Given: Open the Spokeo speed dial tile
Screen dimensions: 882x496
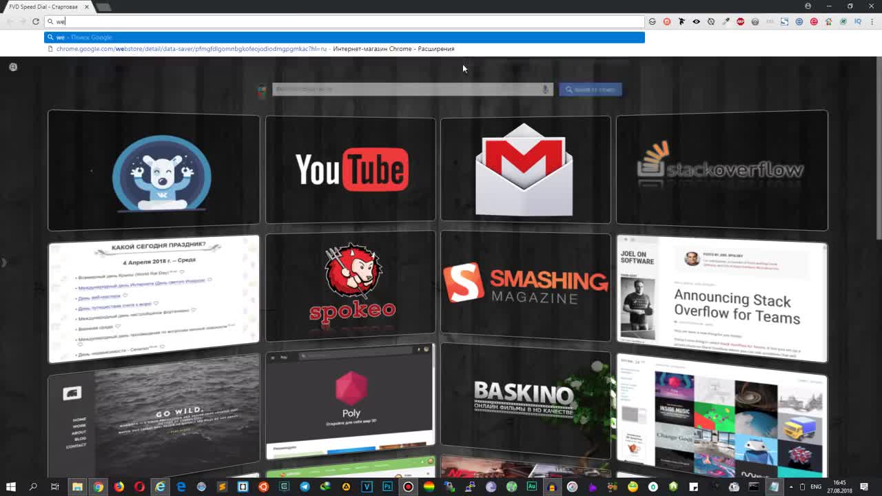Looking at the screenshot, I should point(351,287).
